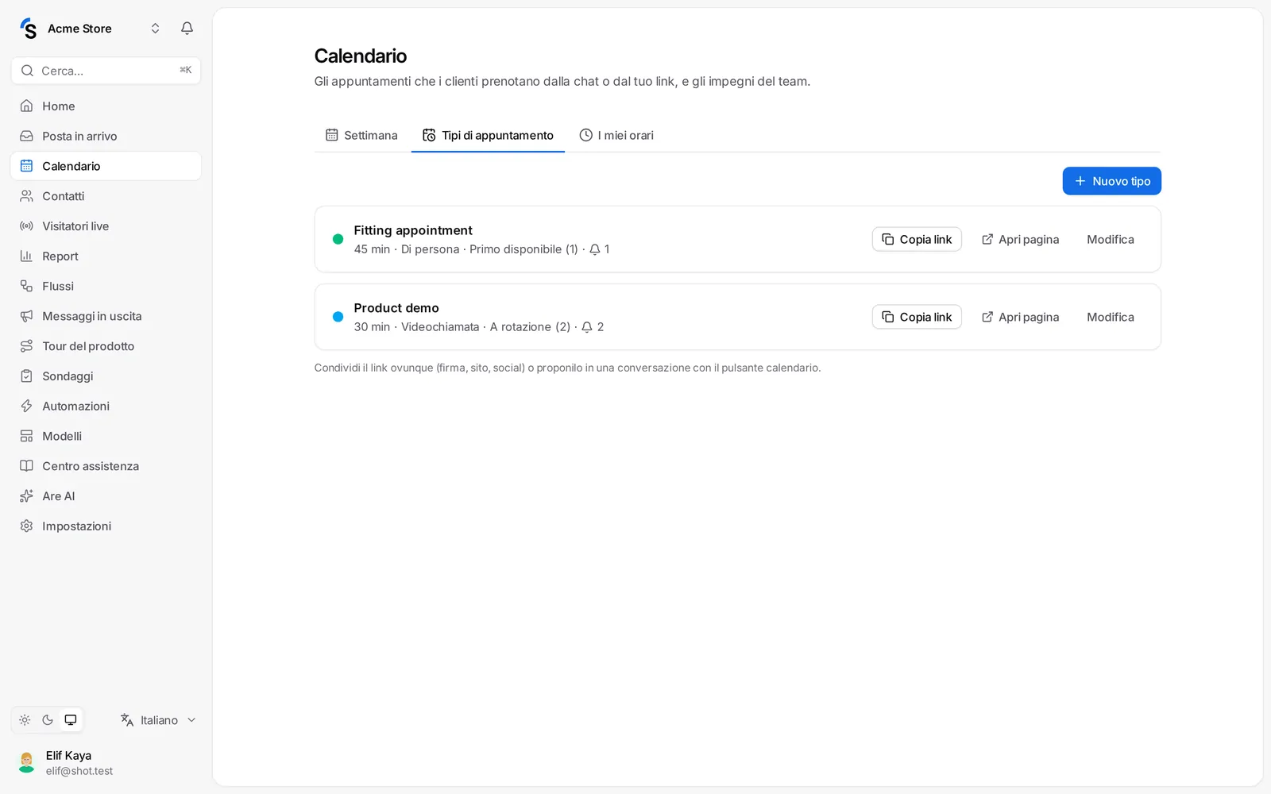Viewport: 1271px width, 794px height.
Task: Switch to light theme sun toggle
Action: [25, 720]
